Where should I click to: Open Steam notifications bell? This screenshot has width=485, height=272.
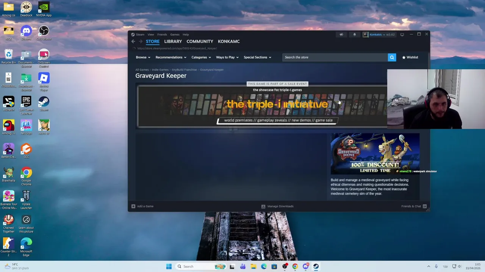tap(355, 34)
